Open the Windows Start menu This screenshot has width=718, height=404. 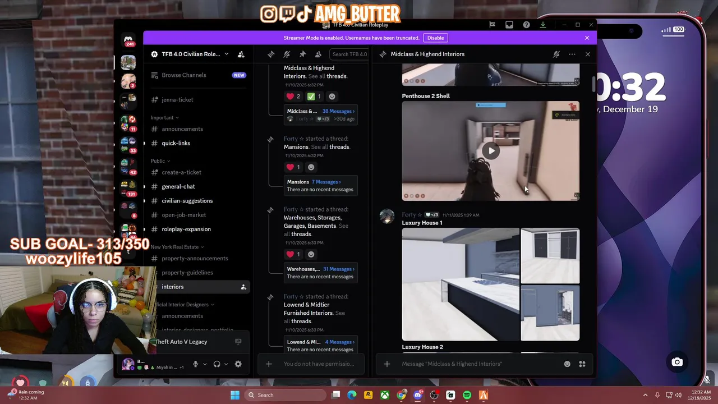click(x=235, y=395)
